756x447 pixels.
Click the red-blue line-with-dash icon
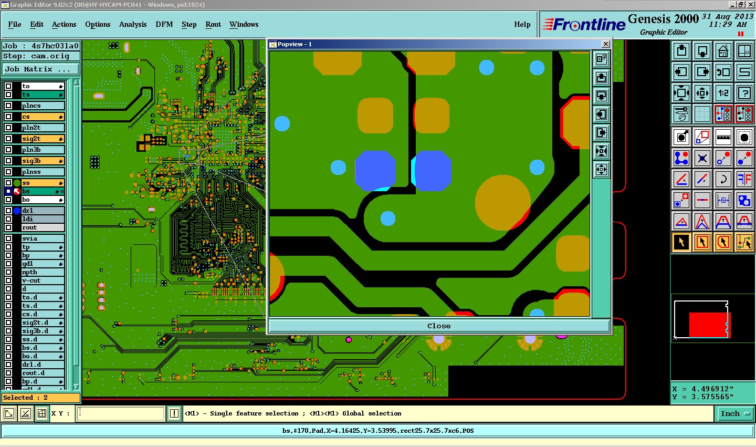702,200
